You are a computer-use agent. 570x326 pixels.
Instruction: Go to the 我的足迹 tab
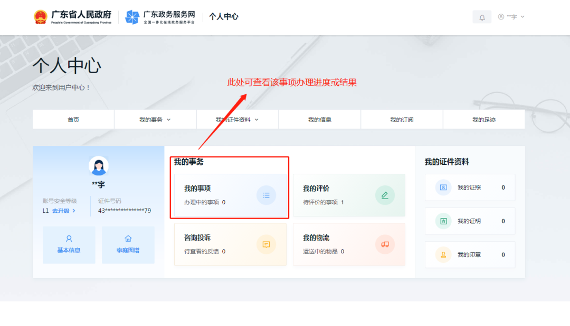(483, 119)
